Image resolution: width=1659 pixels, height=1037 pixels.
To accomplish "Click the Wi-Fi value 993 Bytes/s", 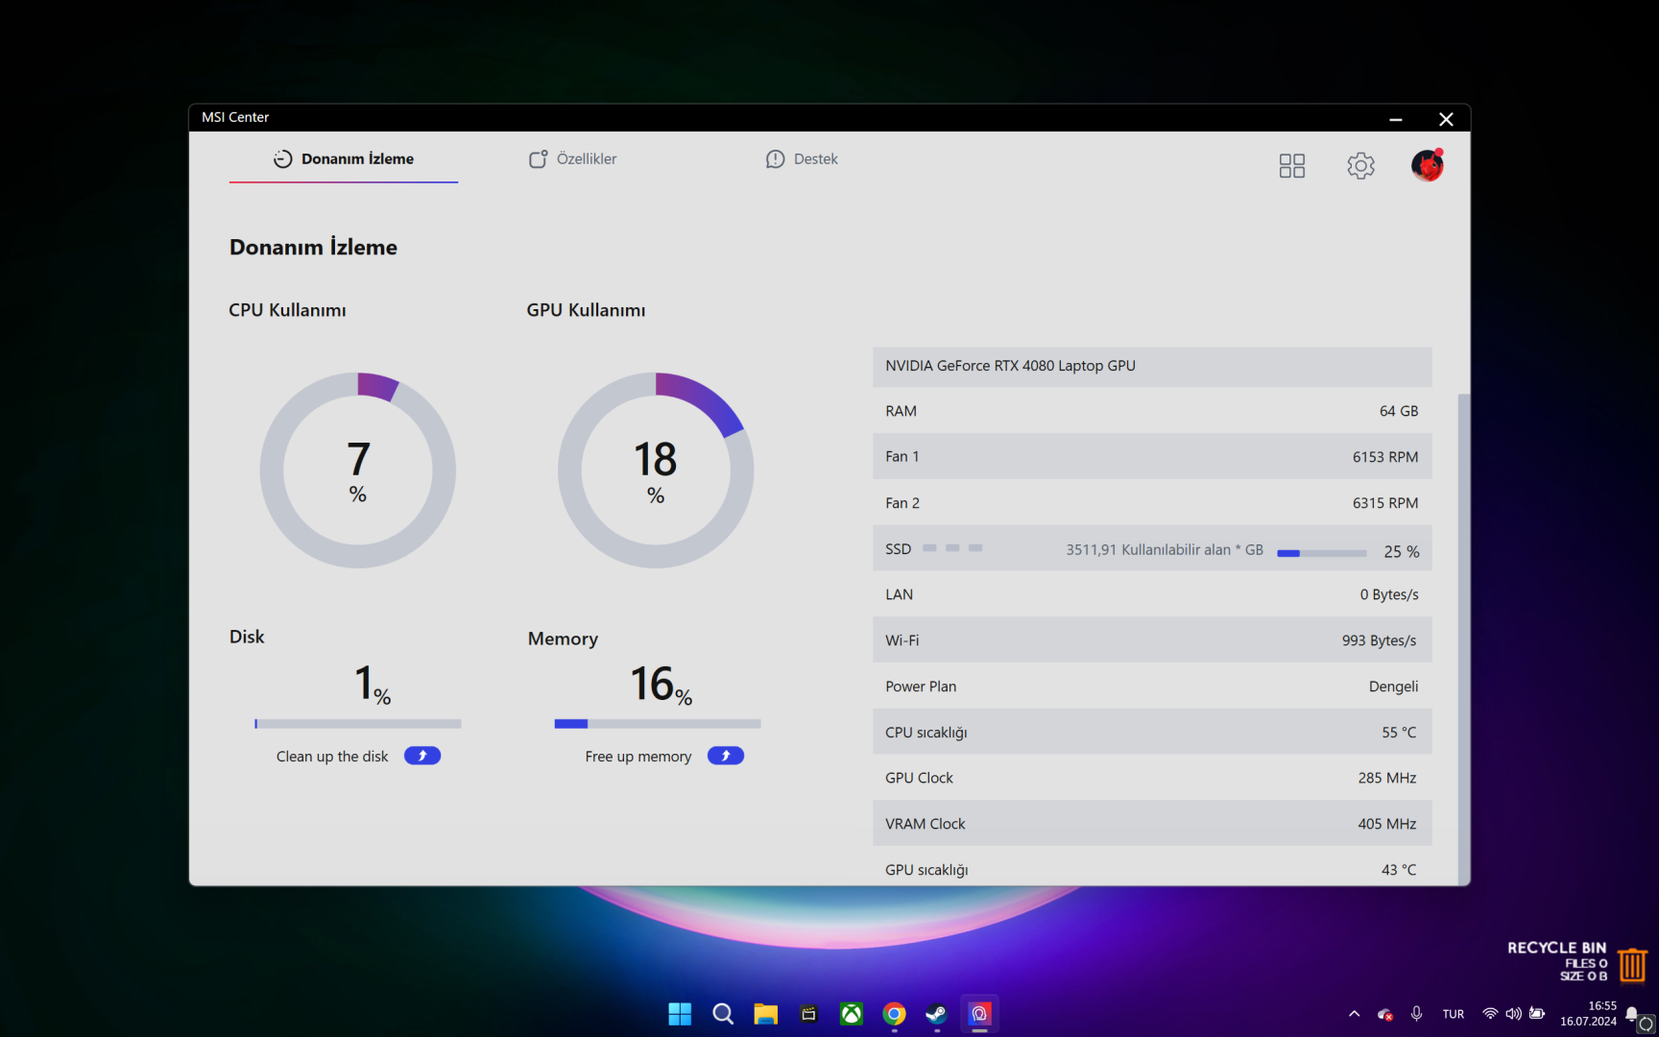I will tap(1380, 640).
